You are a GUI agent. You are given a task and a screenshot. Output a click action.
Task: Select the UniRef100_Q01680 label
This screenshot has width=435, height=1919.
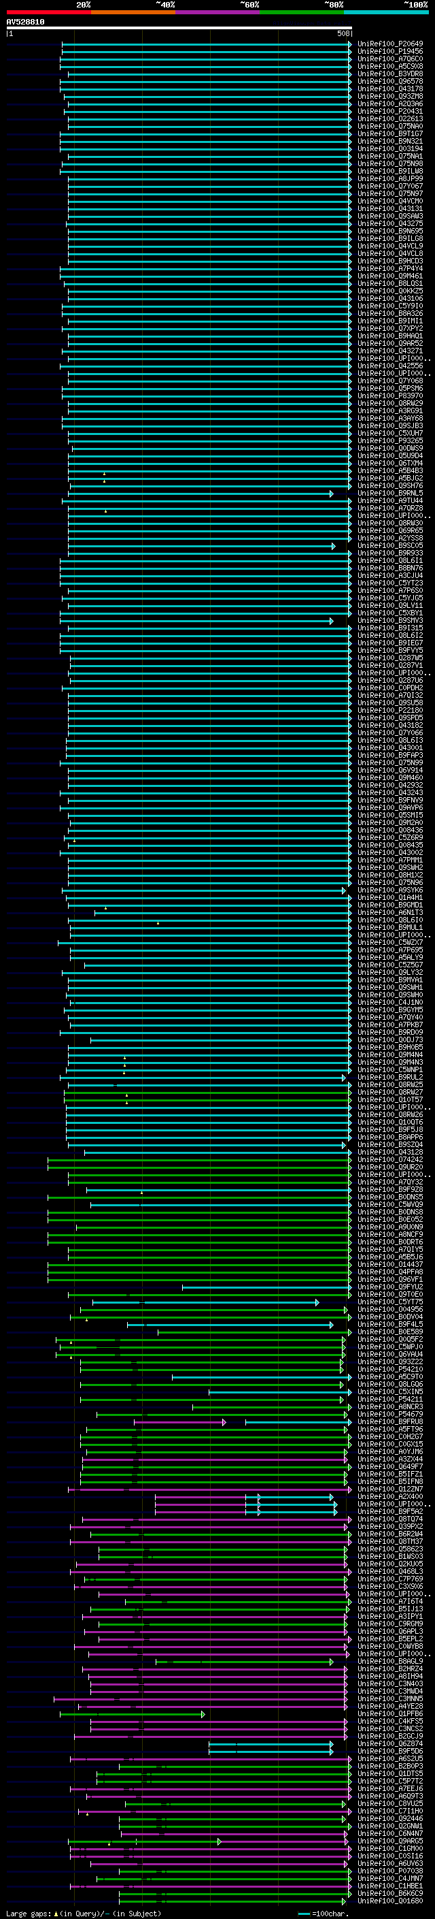tap(390, 1901)
